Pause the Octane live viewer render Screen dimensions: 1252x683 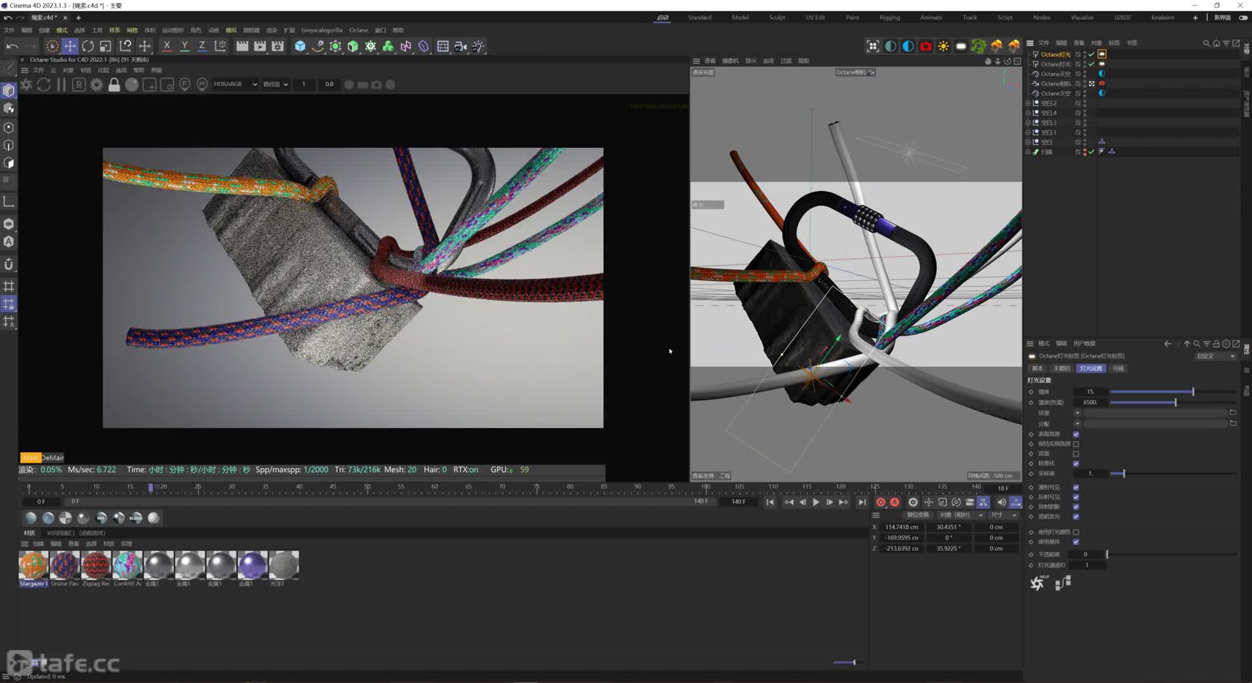[x=61, y=85]
